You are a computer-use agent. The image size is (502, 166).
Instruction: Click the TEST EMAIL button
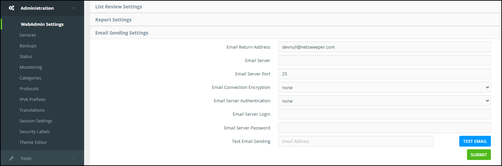475,141
